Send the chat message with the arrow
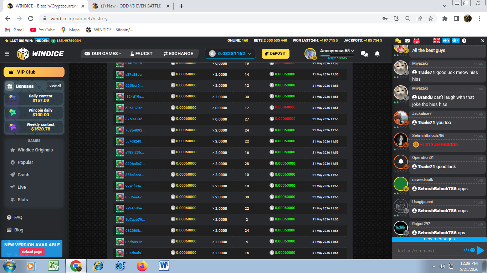This screenshot has width=487, height=273. tap(480, 250)
